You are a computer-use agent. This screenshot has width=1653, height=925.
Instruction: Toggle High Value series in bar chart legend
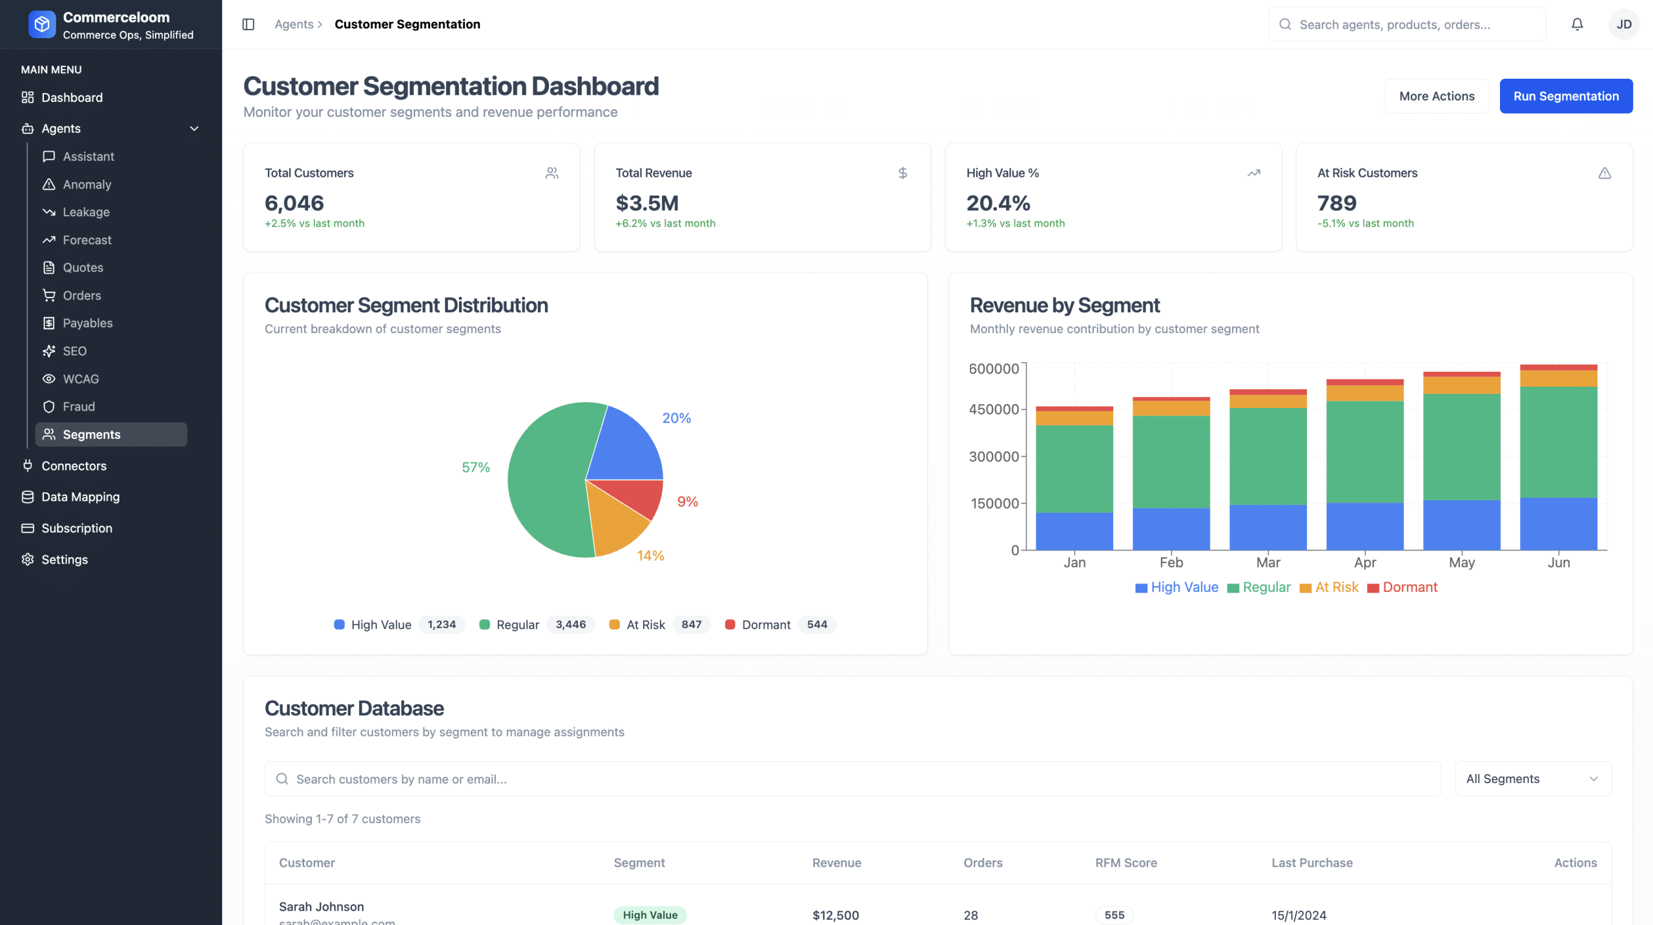[1176, 587]
